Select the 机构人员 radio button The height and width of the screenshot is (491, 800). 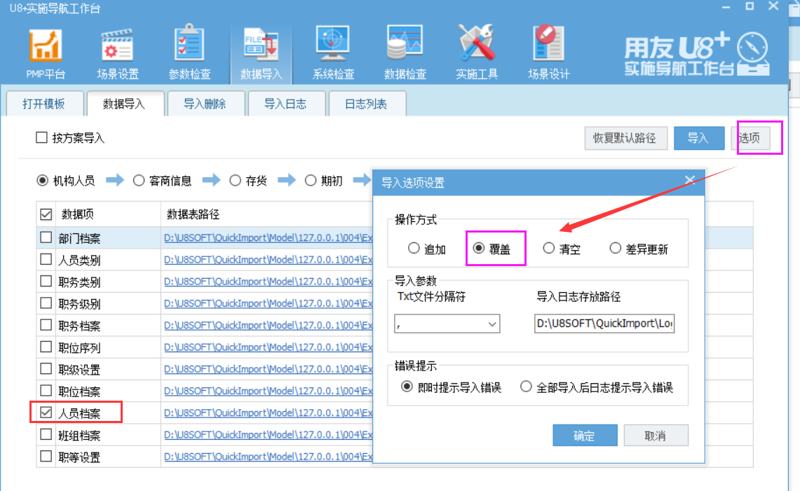[42, 181]
